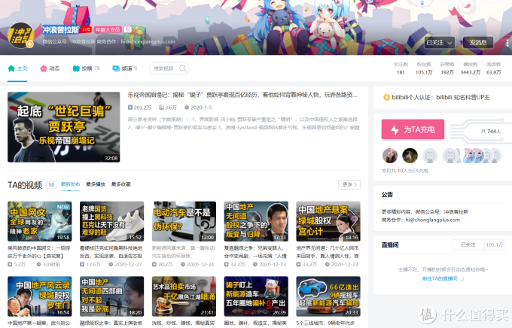Click the 为TA充电 button

(x=413, y=129)
